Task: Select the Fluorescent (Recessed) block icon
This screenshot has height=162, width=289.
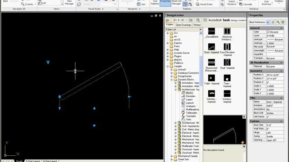Action: (211, 63)
